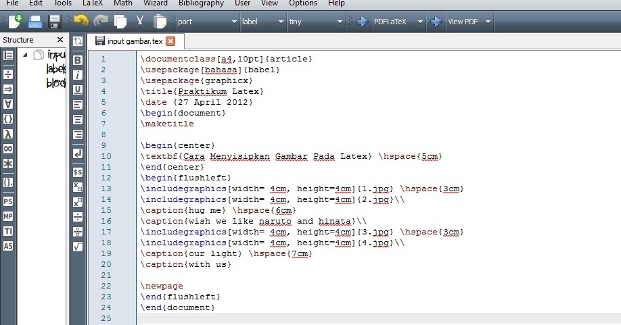Image resolution: width=621 pixels, height=325 pixels.
Task: Click the \begin{flushleft} line
Action: [x=186, y=178]
